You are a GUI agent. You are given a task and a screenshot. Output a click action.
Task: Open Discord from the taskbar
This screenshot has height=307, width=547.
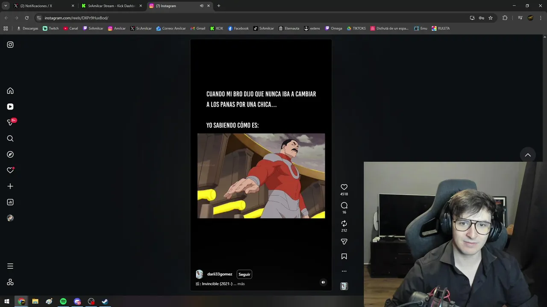[77, 301]
